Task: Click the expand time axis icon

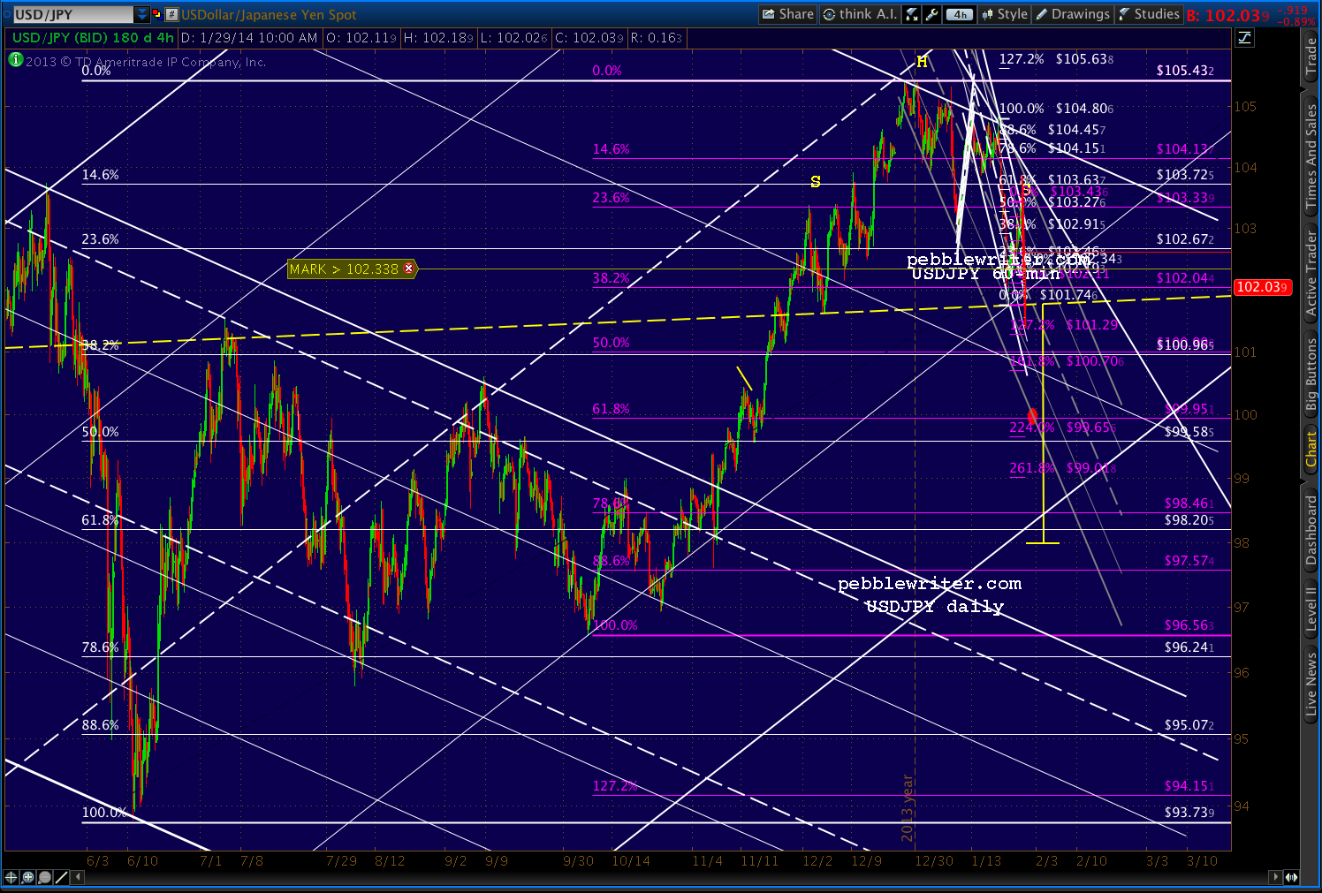Action: [x=1292, y=877]
